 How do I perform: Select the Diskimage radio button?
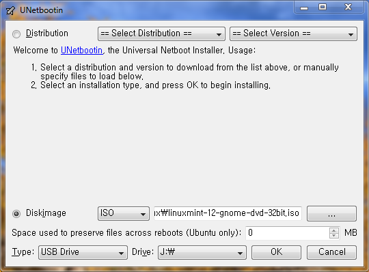click(x=16, y=214)
